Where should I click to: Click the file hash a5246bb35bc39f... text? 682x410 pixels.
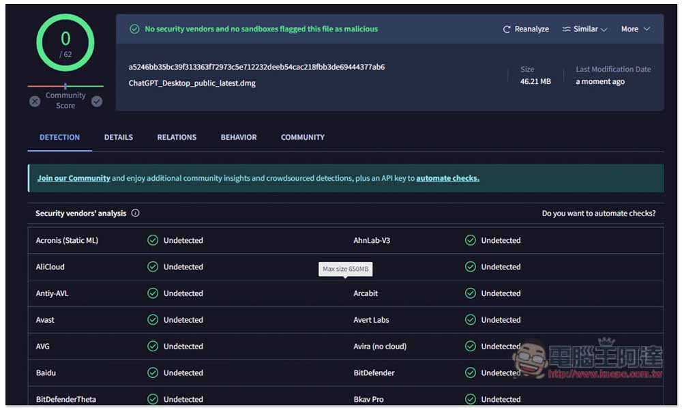(x=256, y=67)
